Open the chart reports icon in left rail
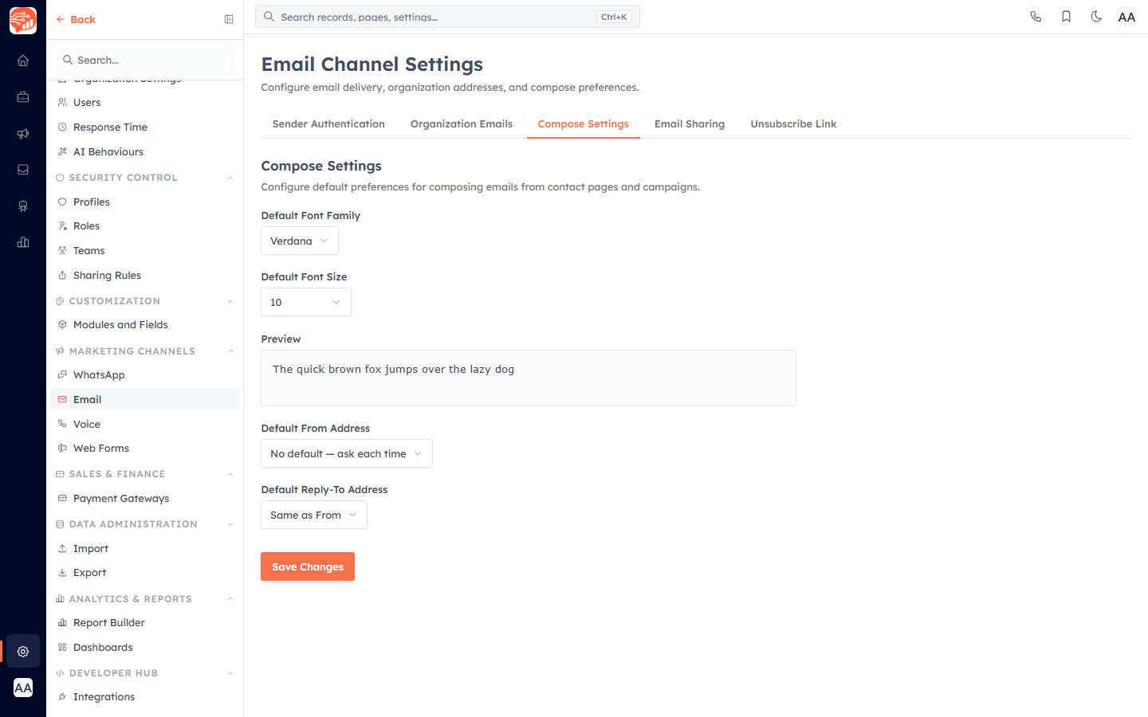Image resolution: width=1148 pixels, height=717 pixels. point(23,242)
